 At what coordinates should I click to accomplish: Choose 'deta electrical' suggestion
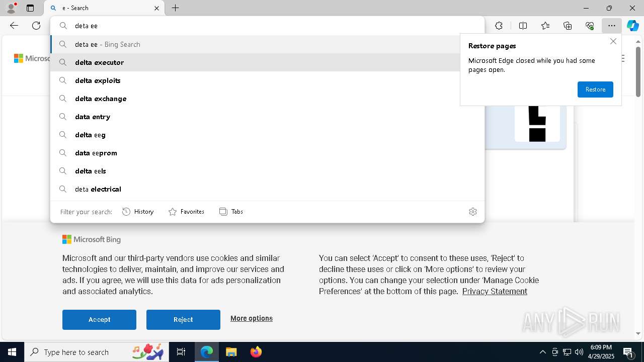[267, 189]
